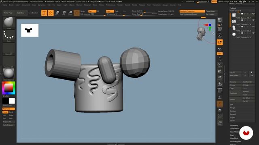Open the Help menu

tap(179, 5)
